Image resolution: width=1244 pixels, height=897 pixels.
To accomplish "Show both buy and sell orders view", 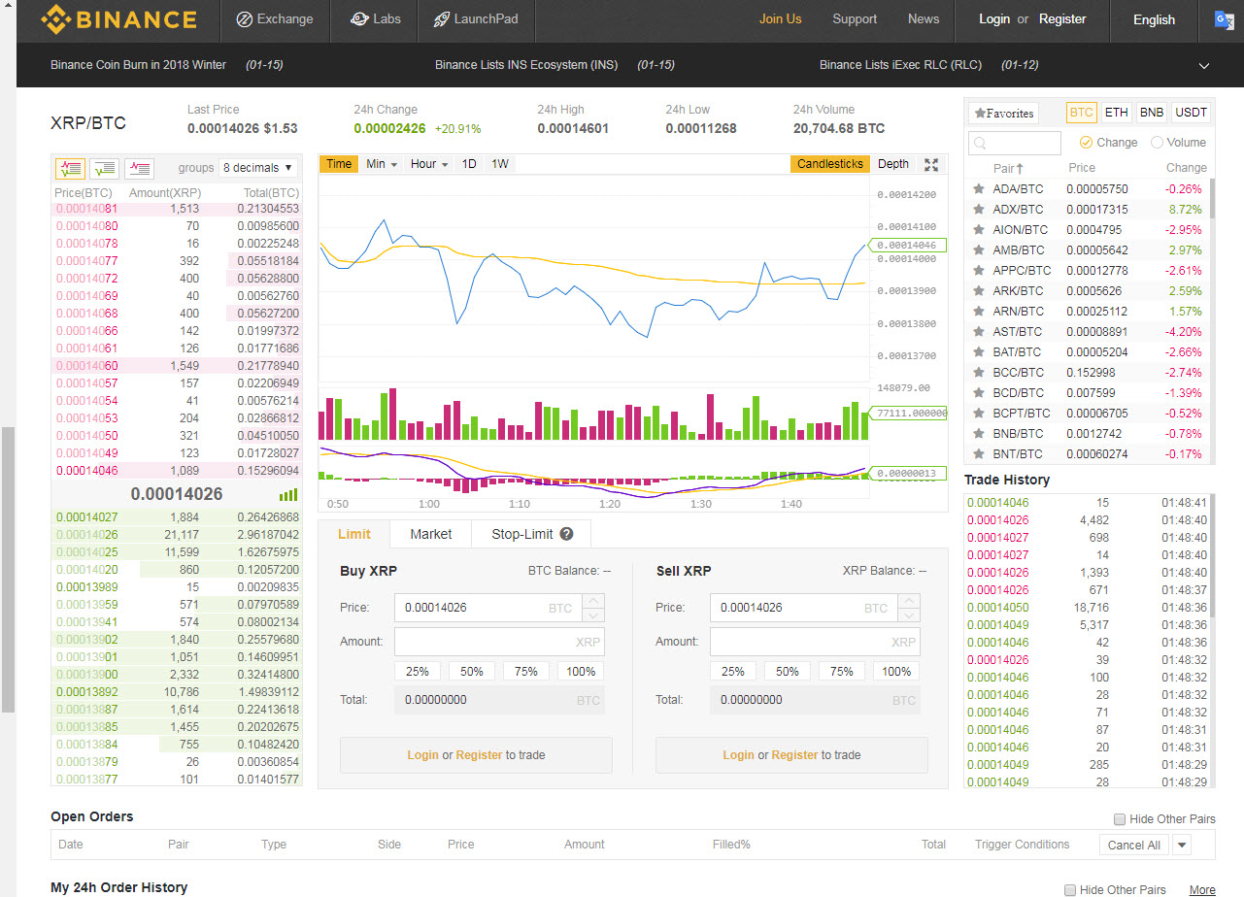I will [71, 168].
